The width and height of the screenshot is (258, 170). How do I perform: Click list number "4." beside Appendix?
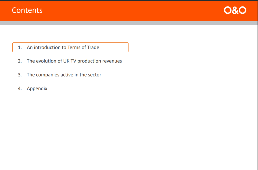(x=20, y=89)
